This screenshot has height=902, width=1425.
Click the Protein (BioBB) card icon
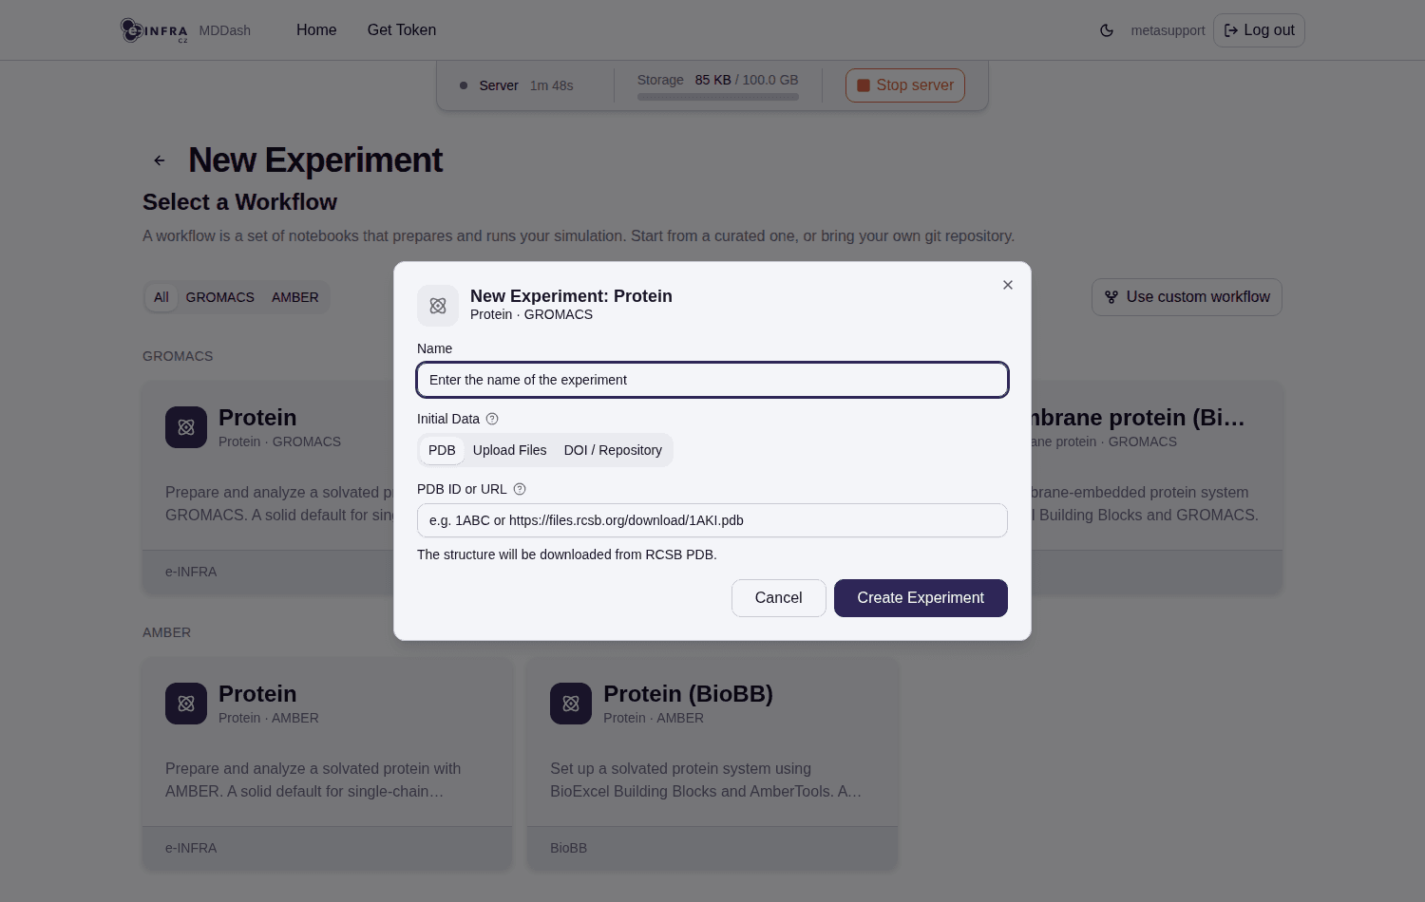coord(571,704)
